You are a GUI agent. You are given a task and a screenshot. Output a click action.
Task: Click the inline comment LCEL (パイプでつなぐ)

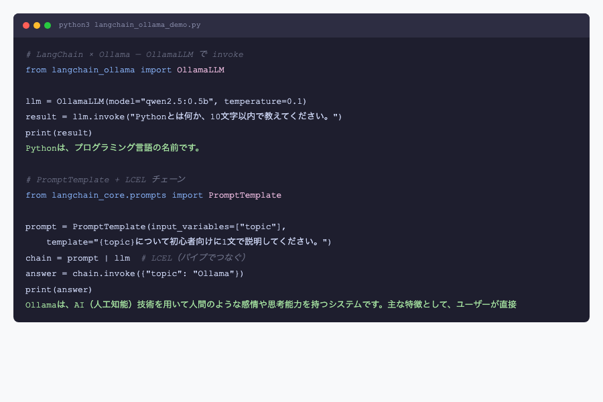(194, 258)
